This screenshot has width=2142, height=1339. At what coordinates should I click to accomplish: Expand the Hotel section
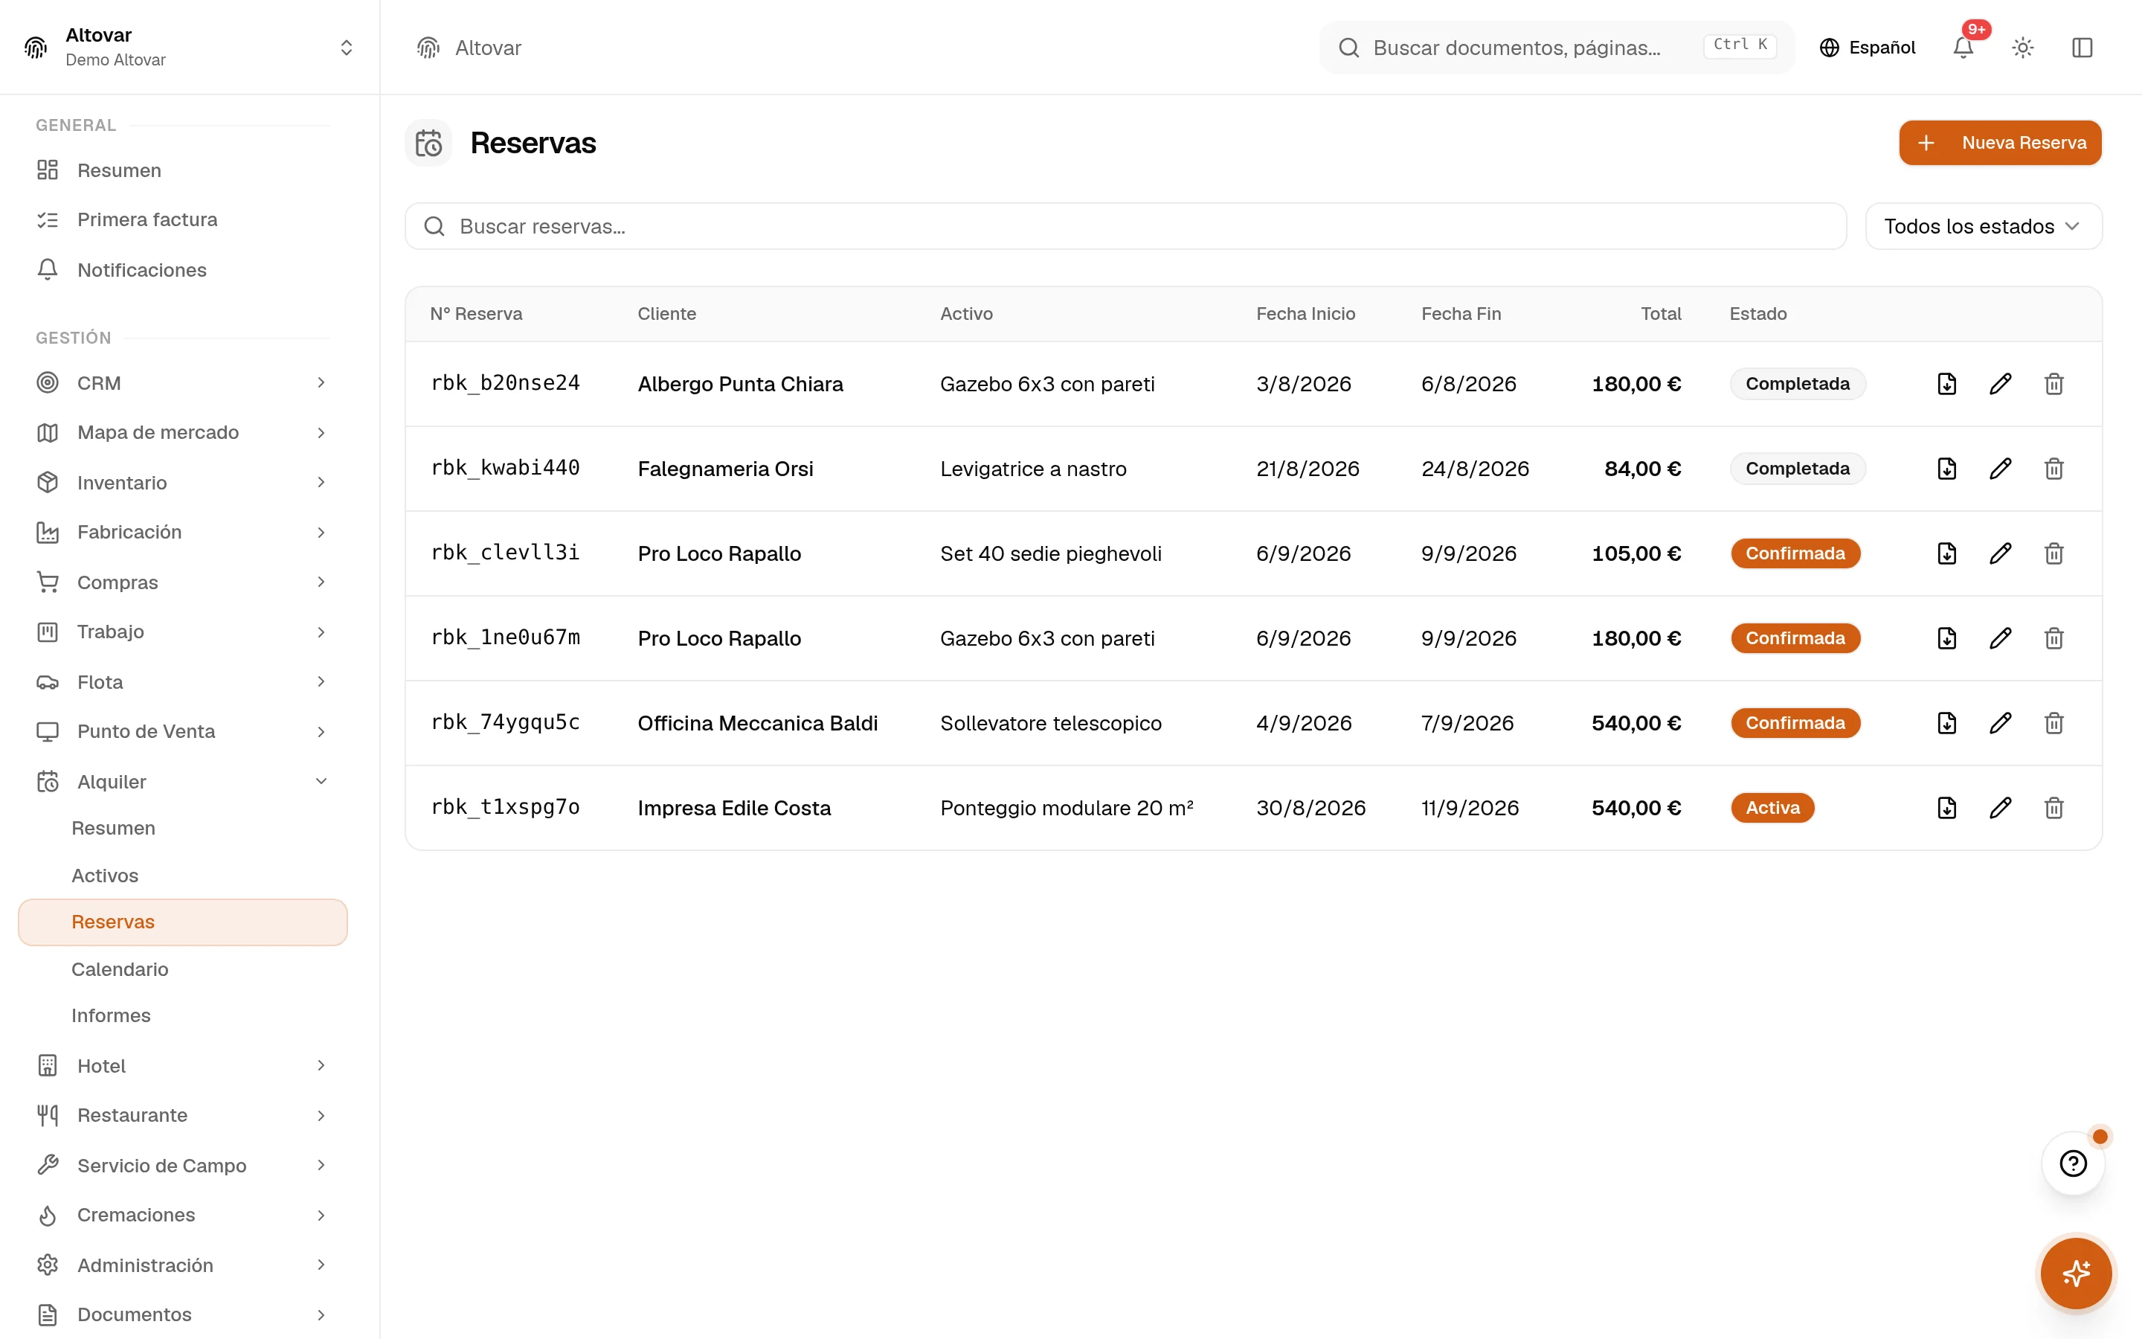(x=182, y=1065)
